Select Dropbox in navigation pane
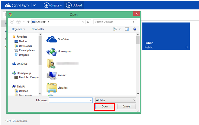The width and height of the screenshot is (199, 125). pos(22,55)
